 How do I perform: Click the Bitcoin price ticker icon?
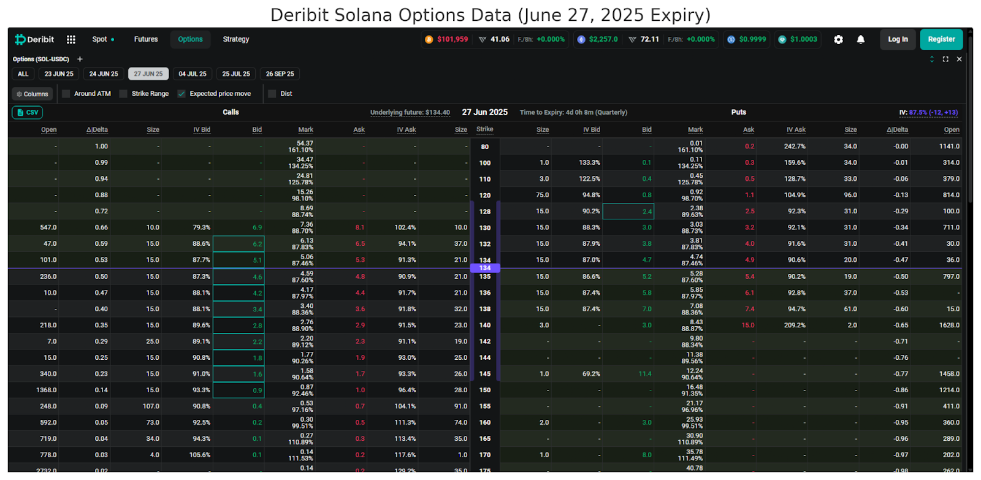[x=429, y=39]
